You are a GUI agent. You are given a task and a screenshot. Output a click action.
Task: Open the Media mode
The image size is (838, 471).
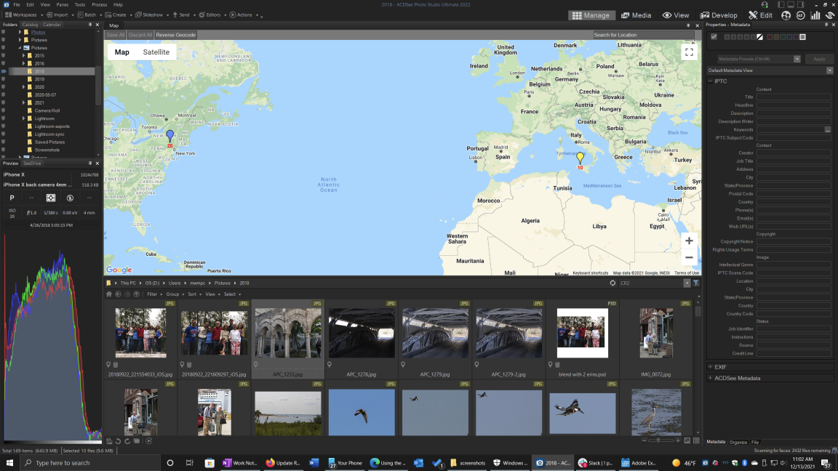pyautogui.click(x=636, y=15)
